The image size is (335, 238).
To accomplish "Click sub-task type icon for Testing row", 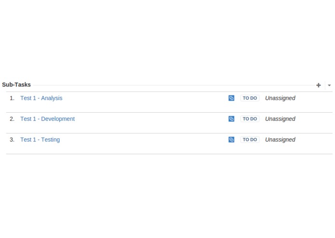I will coord(231,139).
